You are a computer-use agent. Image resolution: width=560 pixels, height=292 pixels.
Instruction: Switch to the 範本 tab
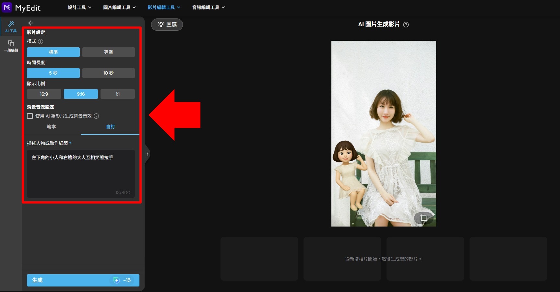coord(51,127)
